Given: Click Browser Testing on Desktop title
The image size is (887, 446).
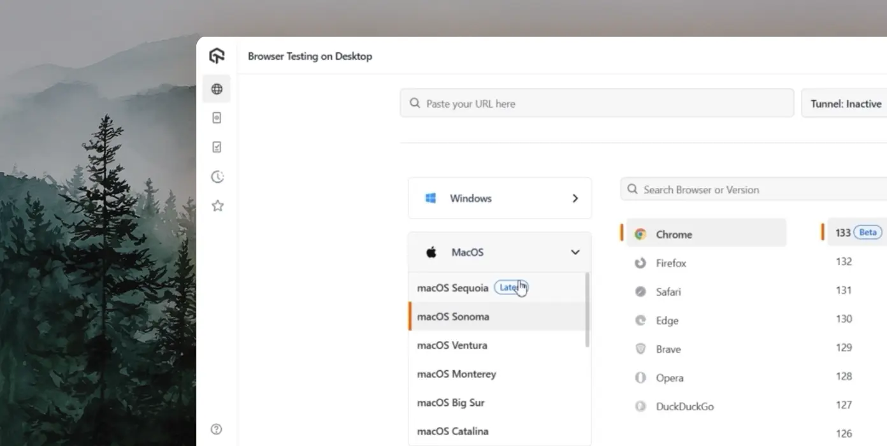Looking at the screenshot, I should point(310,56).
